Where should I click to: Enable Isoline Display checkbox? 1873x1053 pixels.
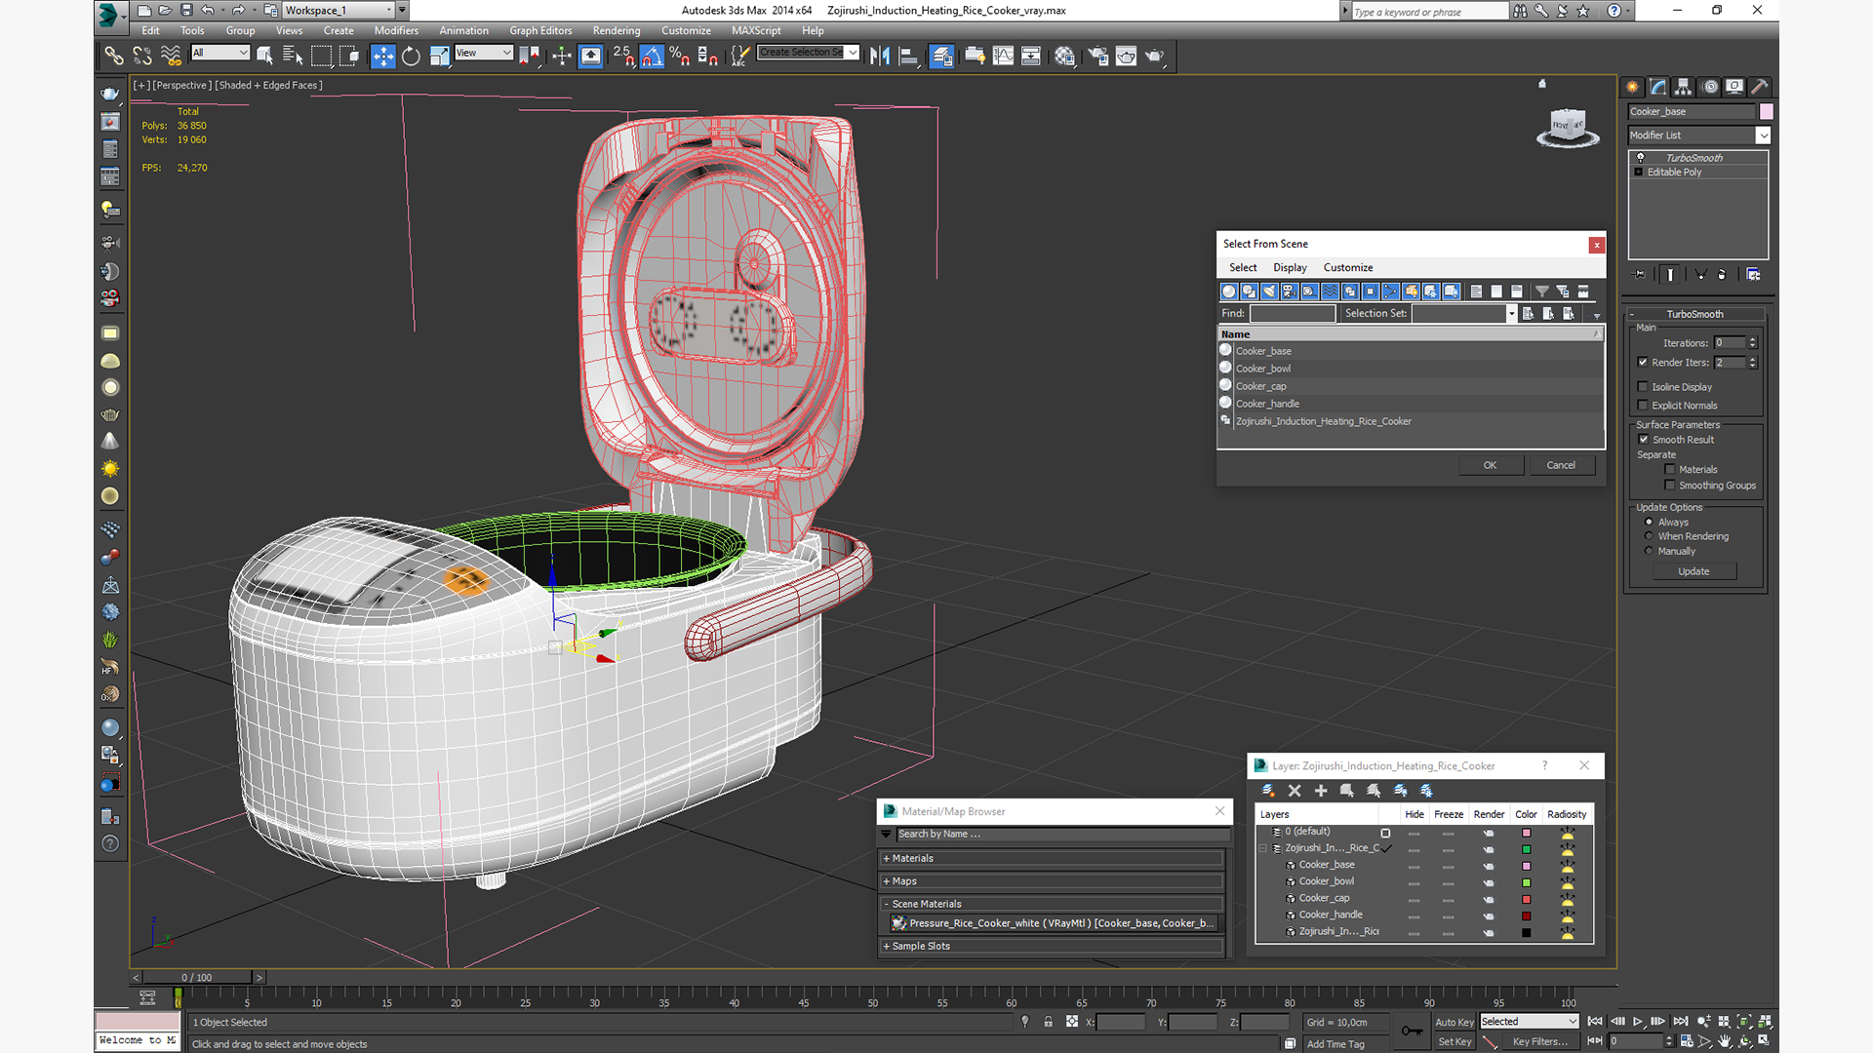click(1643, 387)
